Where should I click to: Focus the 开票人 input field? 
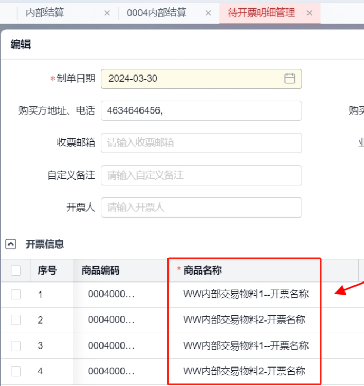point(201,208)
